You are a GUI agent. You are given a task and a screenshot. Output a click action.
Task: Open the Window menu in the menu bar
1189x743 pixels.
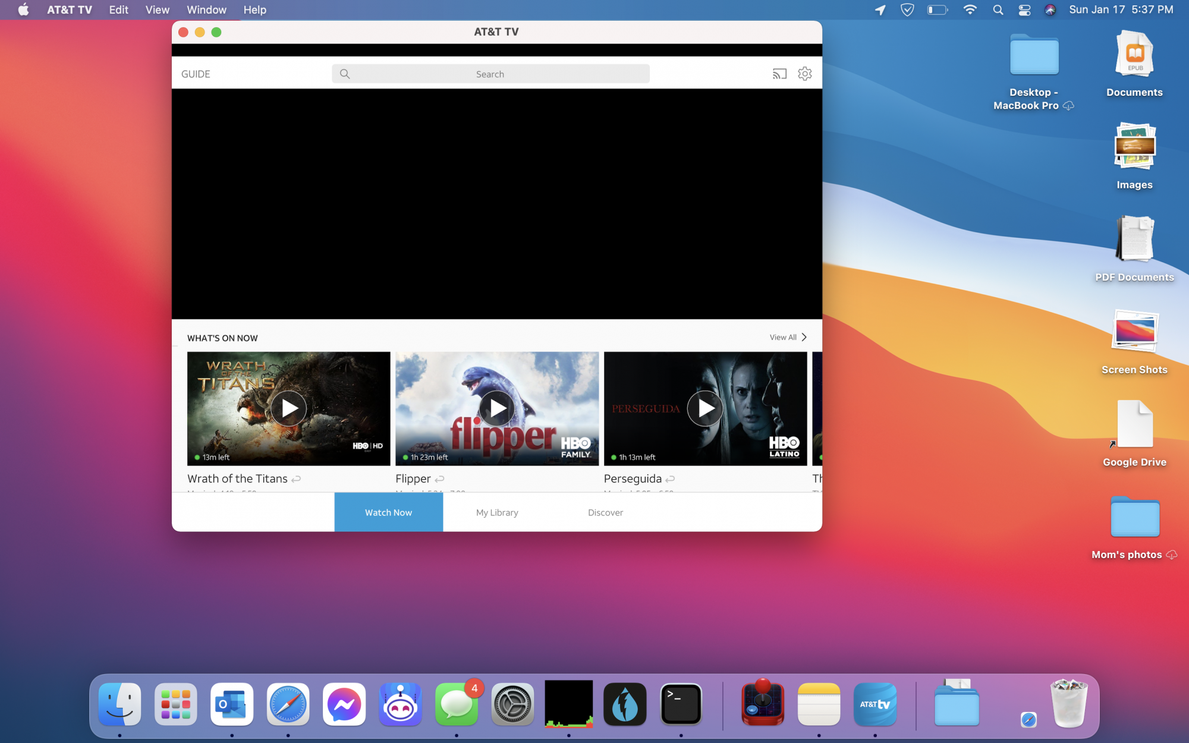pos(206,10)
